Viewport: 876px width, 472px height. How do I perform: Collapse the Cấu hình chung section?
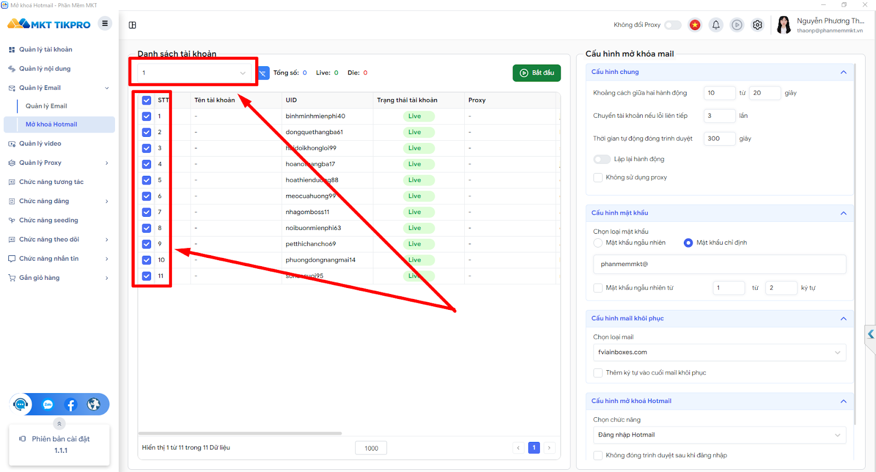coord(843,72)
